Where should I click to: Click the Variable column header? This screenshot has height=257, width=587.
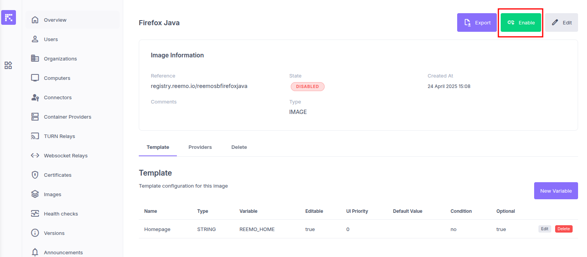(x=248, y=211)
